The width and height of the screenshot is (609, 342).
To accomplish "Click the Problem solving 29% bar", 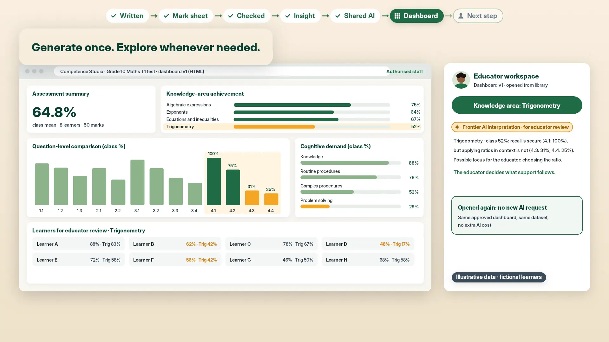I will coord(315,206).
